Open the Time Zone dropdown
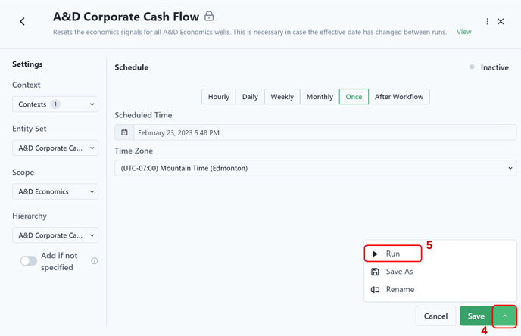 coord(315,168)
